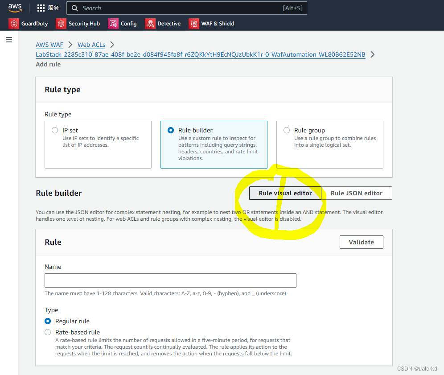Choose Rate-based rule type

(x=48, y=332)
